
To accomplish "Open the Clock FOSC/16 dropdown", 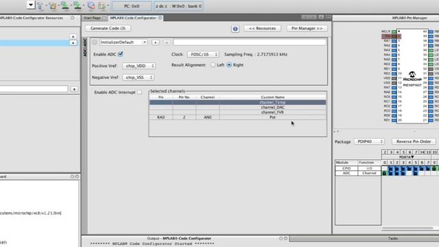I will 203,54.
